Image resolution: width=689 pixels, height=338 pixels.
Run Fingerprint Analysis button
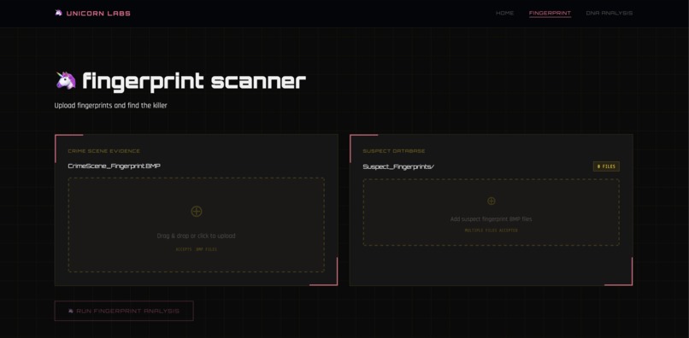tap(124, 311)
